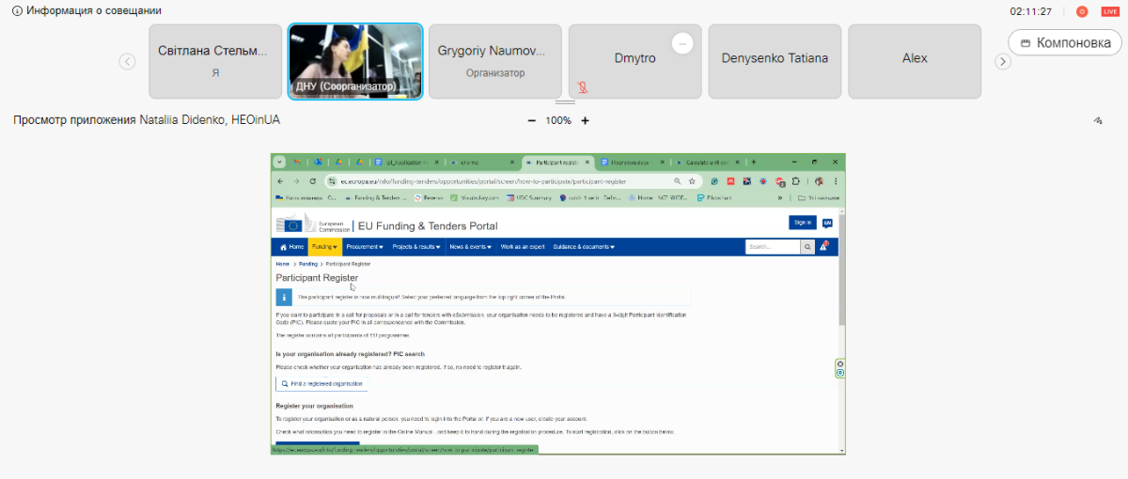Select the ДНУ co-organizer video thumbnail

[355, 61]
